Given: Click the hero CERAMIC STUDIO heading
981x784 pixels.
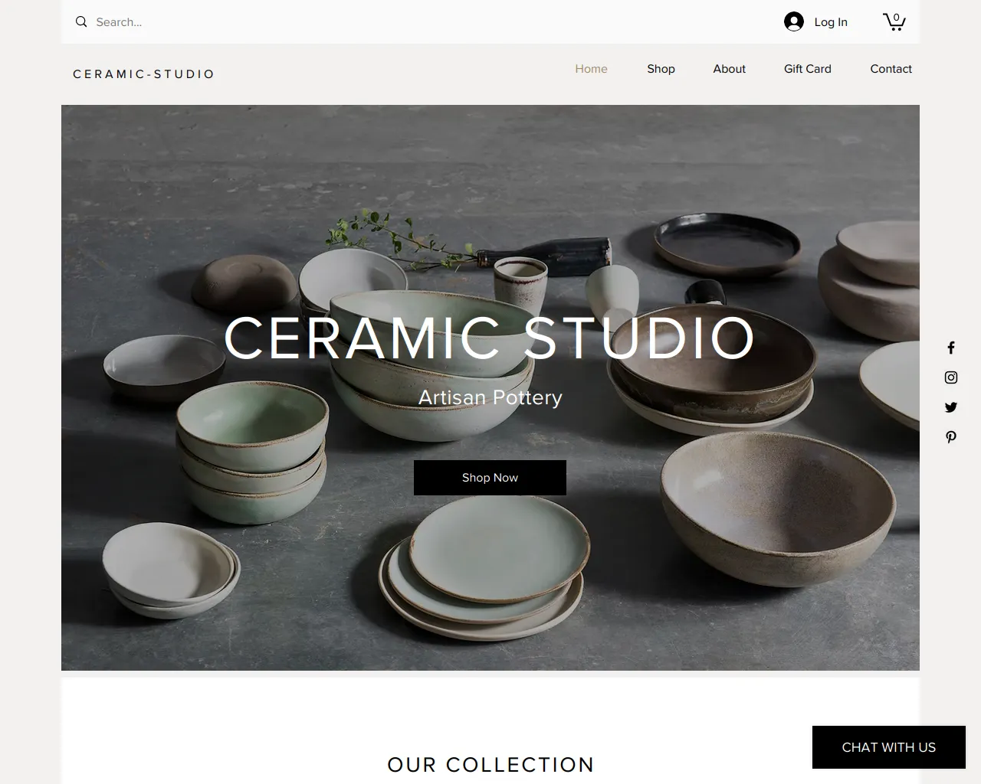Looking at the screenshot, I should coord(490,338).
